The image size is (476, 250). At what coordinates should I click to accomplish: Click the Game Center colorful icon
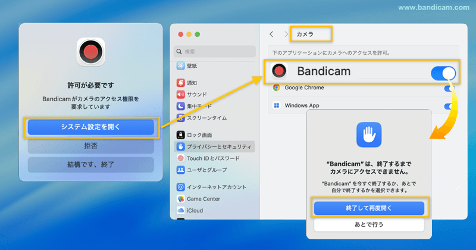tap(181, 199)
